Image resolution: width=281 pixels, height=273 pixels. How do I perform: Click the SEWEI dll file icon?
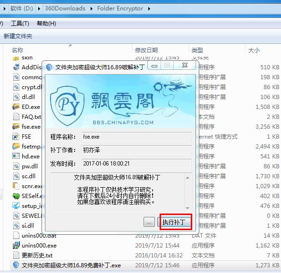16,216
